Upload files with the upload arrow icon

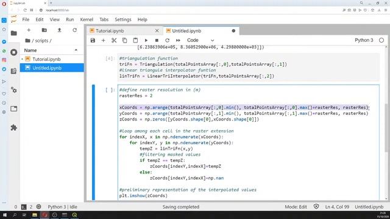click(x=60, y=30)
